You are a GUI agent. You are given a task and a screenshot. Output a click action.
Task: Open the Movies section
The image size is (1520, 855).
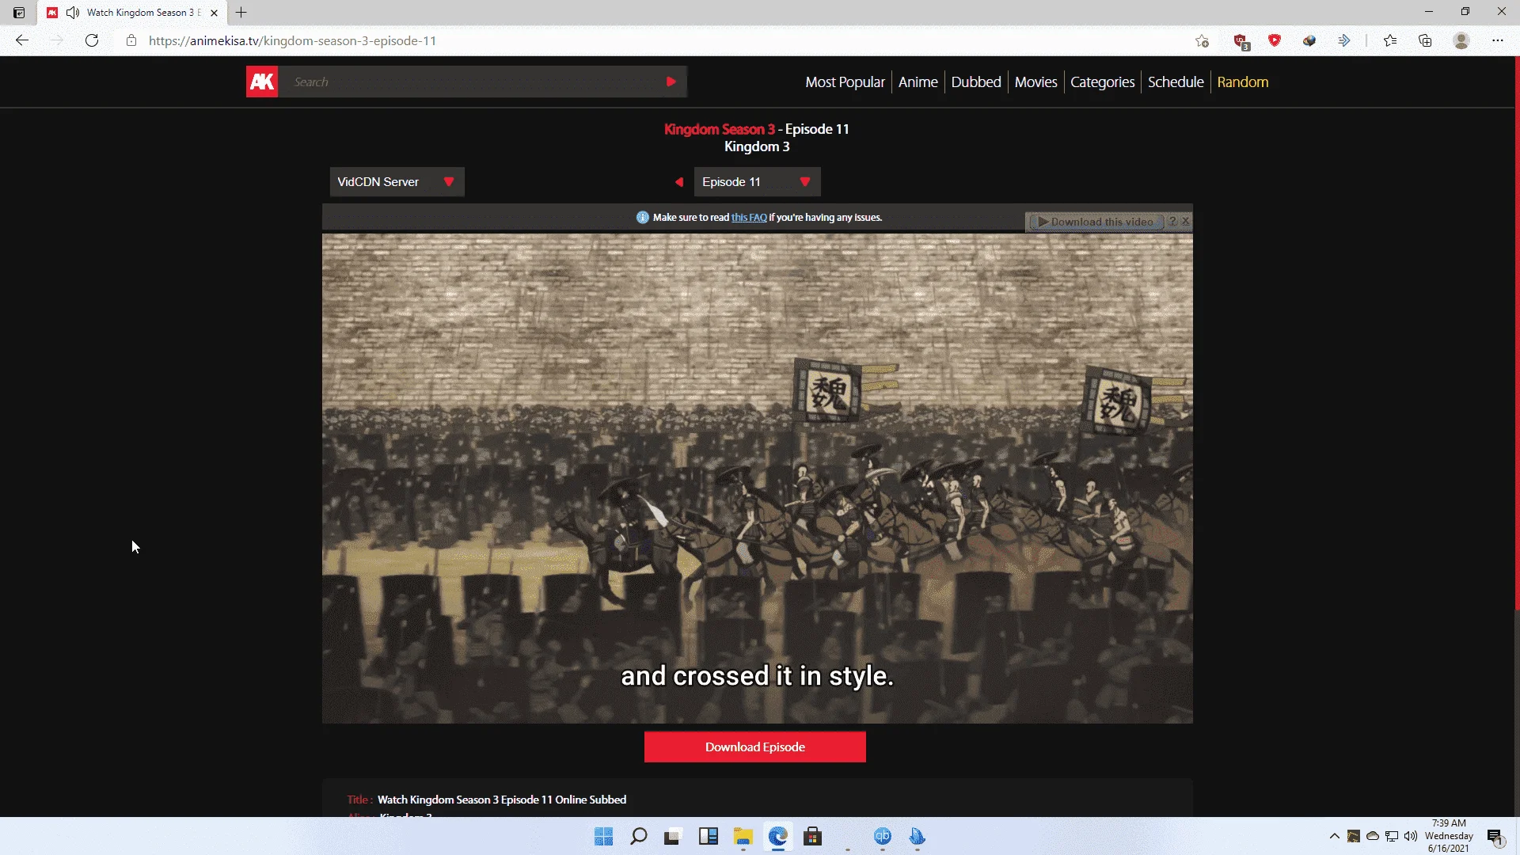(1035, 82)
